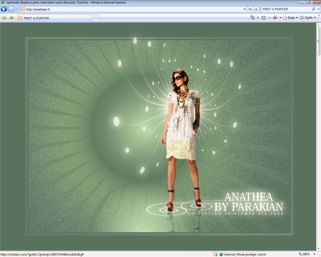Show more toolbar commands via chevron
The height and width of the screenshot is (257, 321).
pyautogui.click(x=319, y=16)
